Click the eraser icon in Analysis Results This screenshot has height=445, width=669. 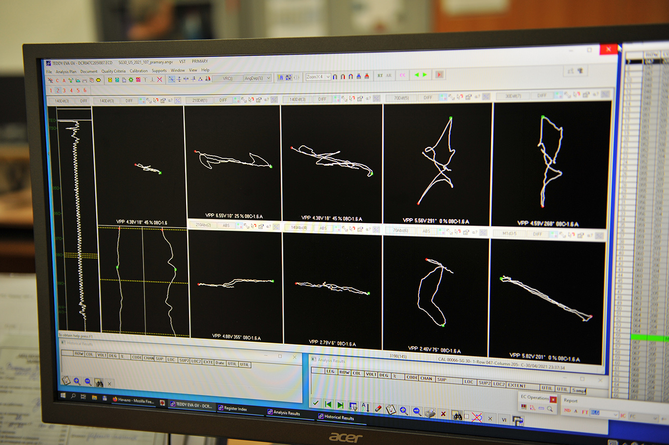[x=378, y=409]
